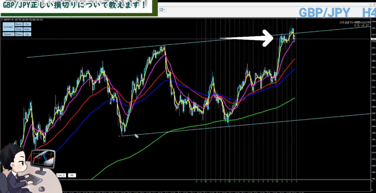Stop the chart playback
This screenshot has width=376, height=193.
pos(19,29)
